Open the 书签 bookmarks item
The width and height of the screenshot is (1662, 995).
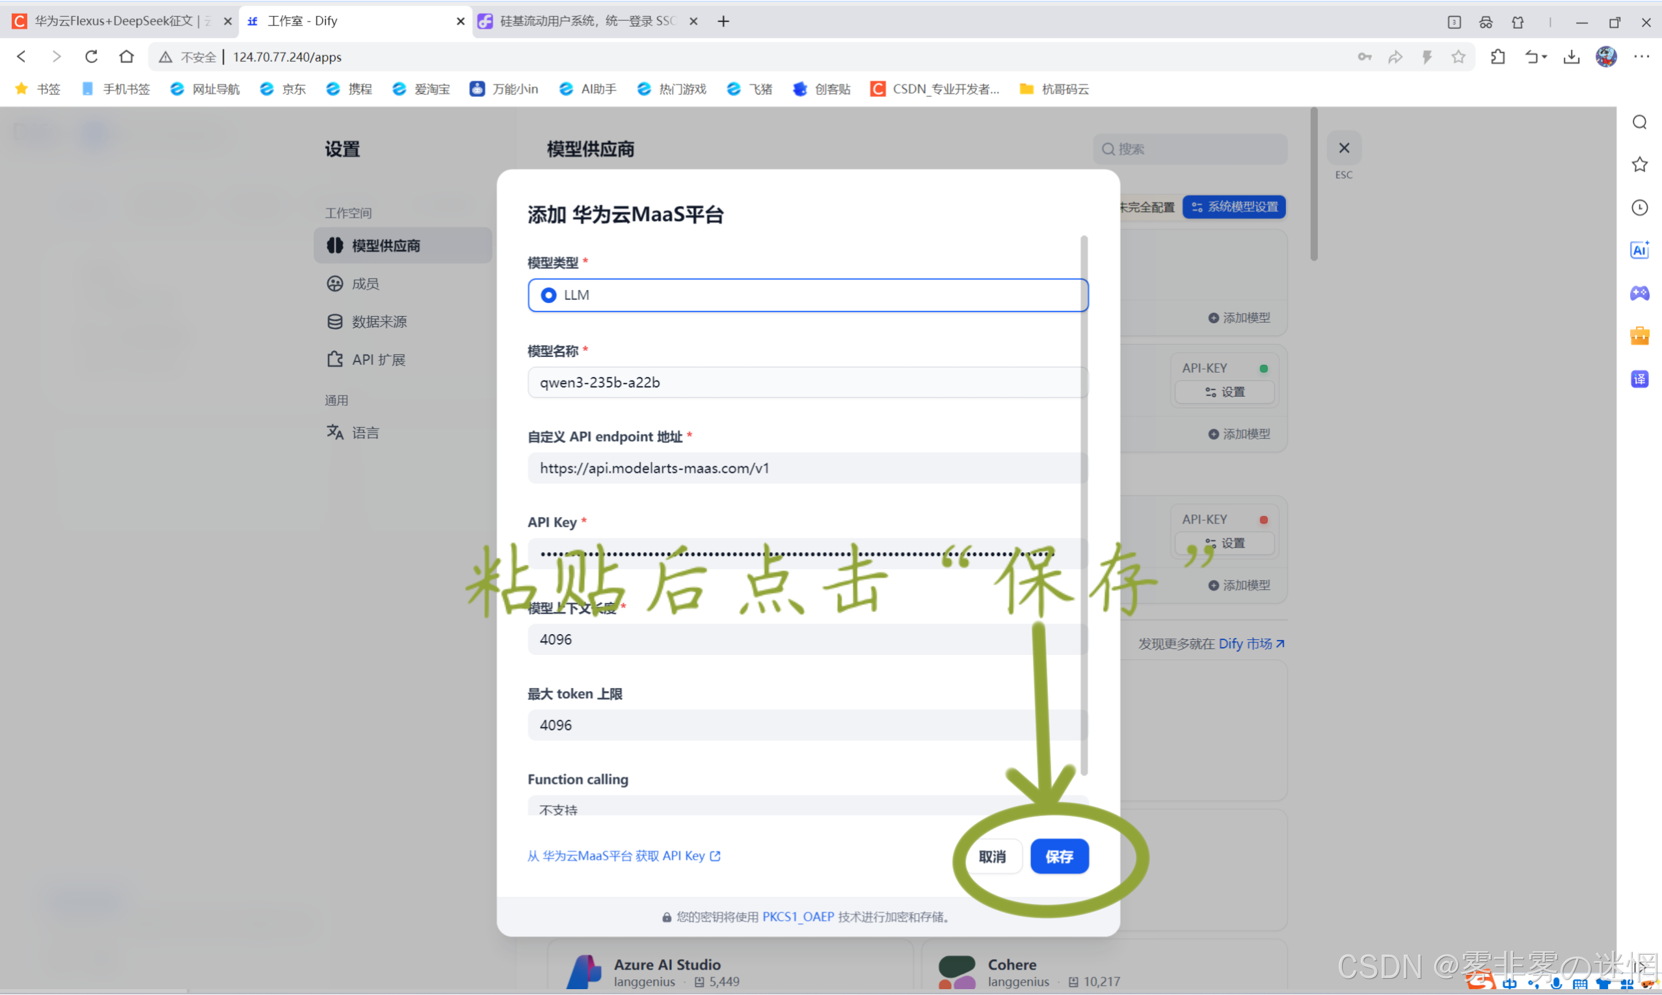click(38, 89)
